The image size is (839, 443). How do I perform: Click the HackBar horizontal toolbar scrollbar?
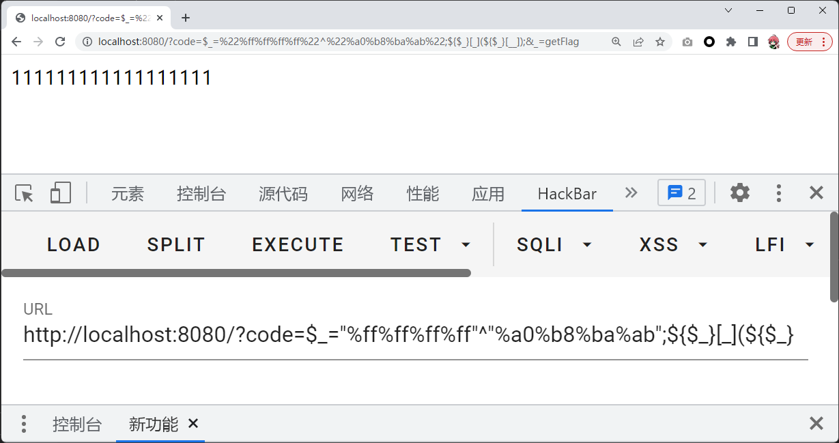coord(236,273)
